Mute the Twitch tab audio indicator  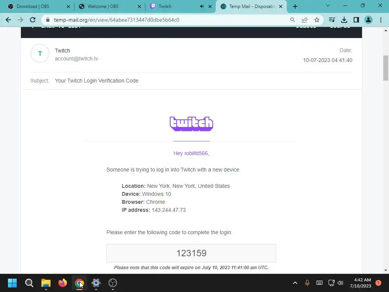[x=202, y=6]
